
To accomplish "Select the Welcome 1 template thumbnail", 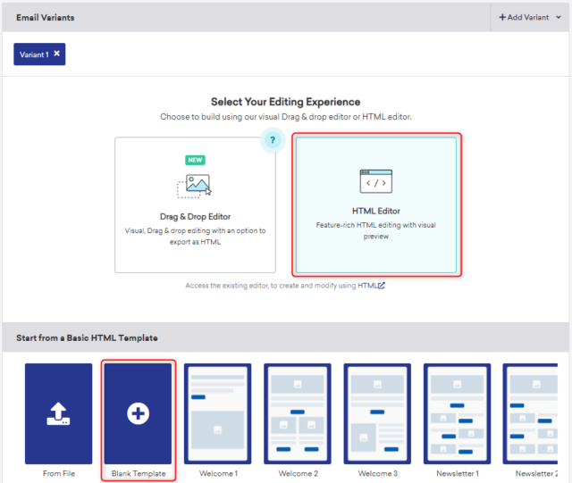I will pyautogui.click(x=218, y=413).
